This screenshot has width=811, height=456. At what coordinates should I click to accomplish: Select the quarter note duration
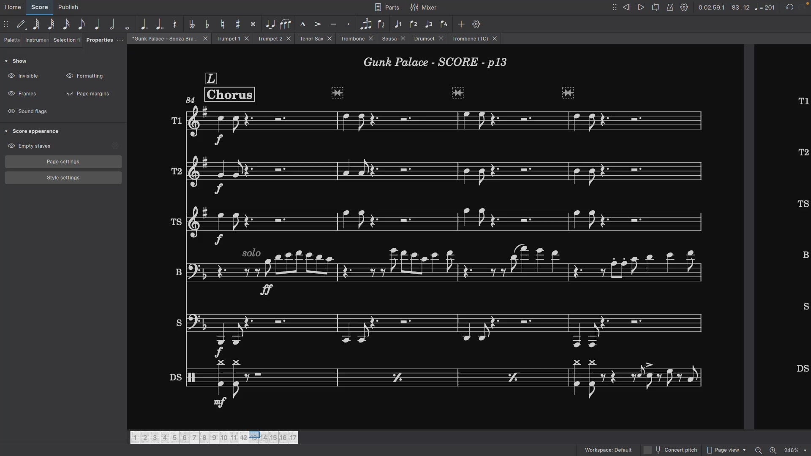point(97,24)
